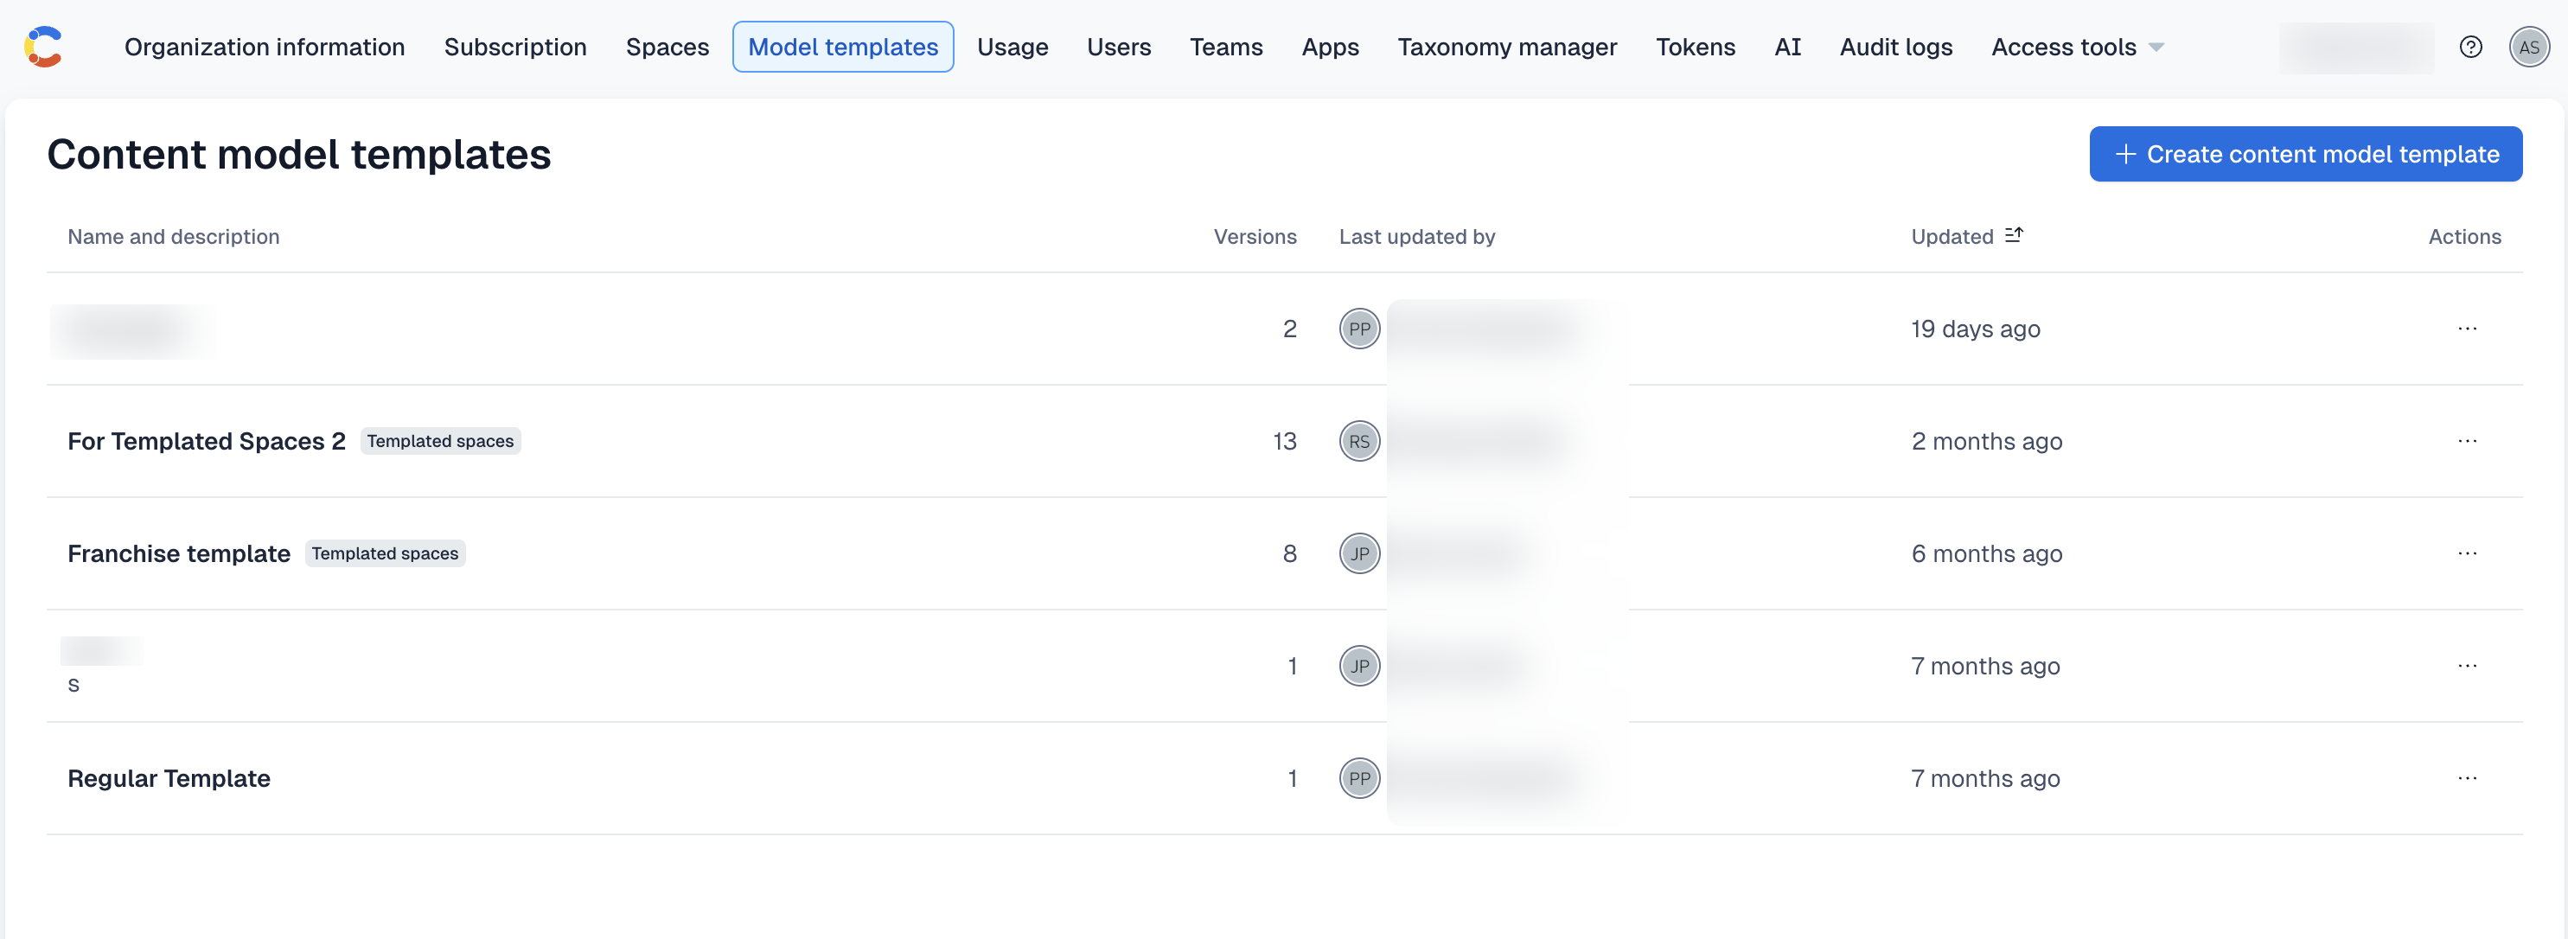
Task: Click the Name and description column header
Action: (x=174, y=236)
